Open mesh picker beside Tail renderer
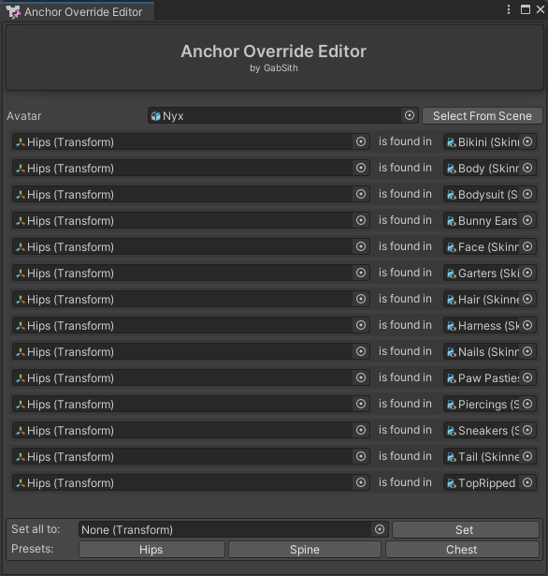Screen dimensions: 548x576 point(527,456)
